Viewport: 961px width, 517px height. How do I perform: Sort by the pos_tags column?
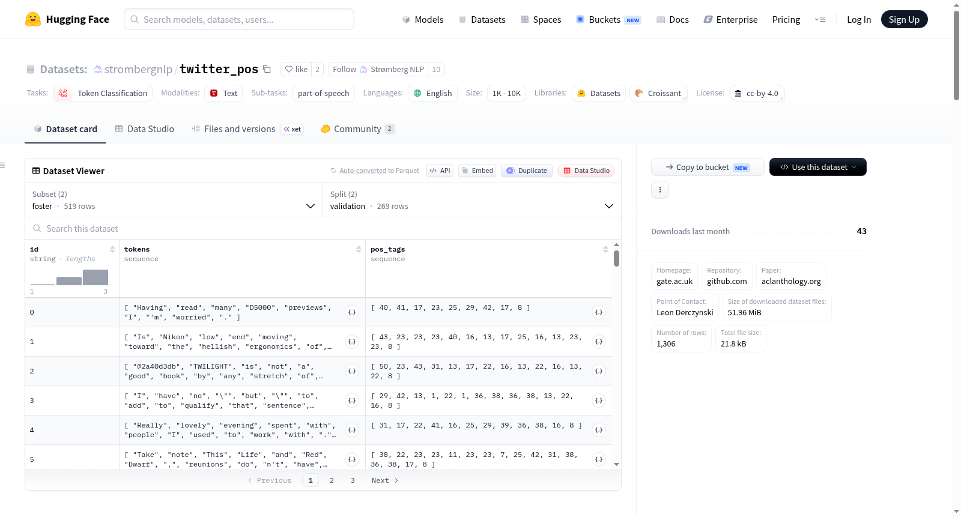[x=605, y=249]
